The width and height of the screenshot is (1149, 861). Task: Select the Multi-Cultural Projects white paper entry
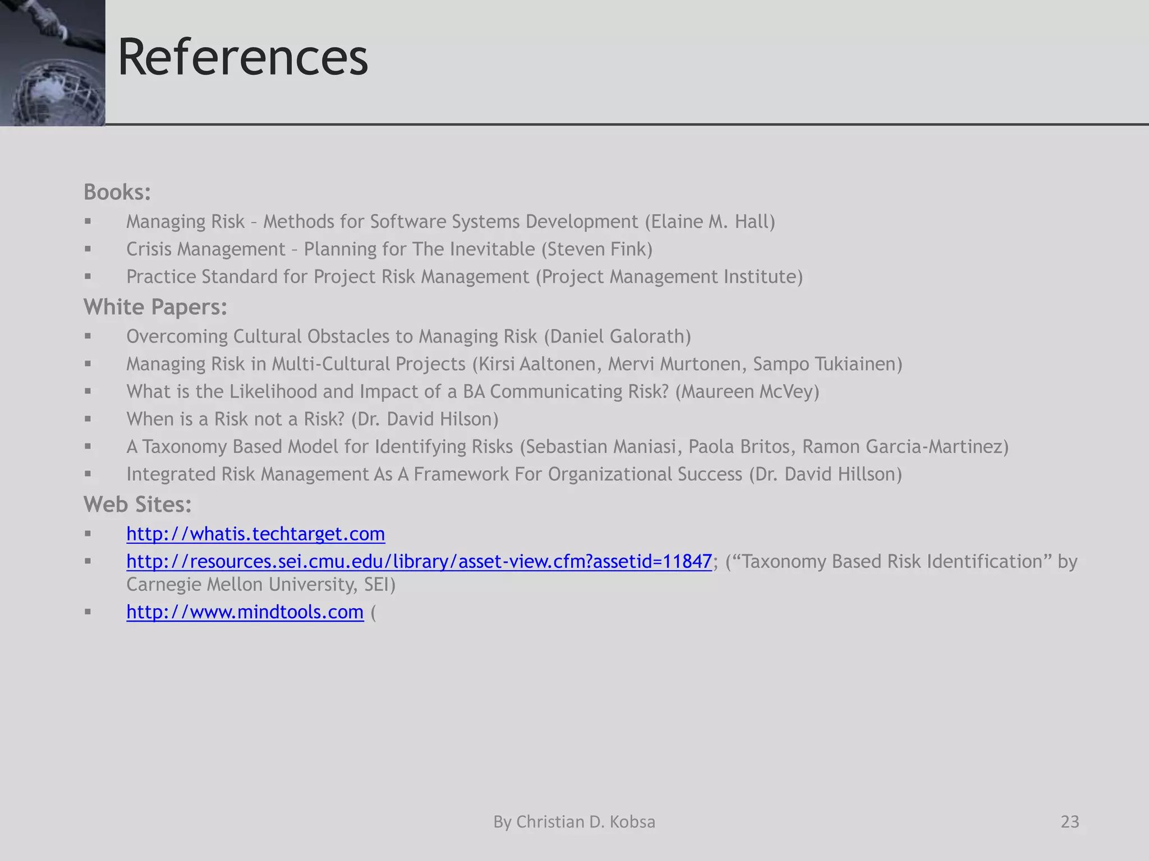(514, 364)
